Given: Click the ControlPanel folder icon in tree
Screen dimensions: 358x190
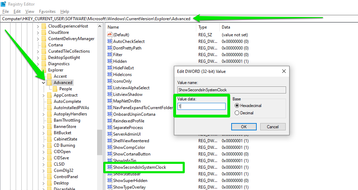Looking at the screenshot, I should tap(49, 176).
